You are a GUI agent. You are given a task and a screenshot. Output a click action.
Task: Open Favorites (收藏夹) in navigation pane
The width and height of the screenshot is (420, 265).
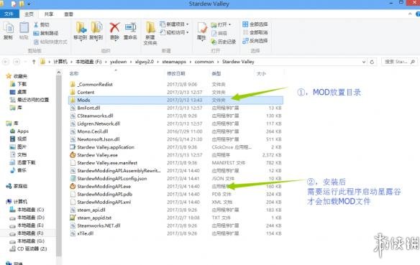click(x=17, y=76)
